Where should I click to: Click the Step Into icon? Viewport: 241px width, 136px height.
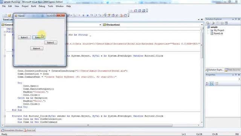[92, 15]
